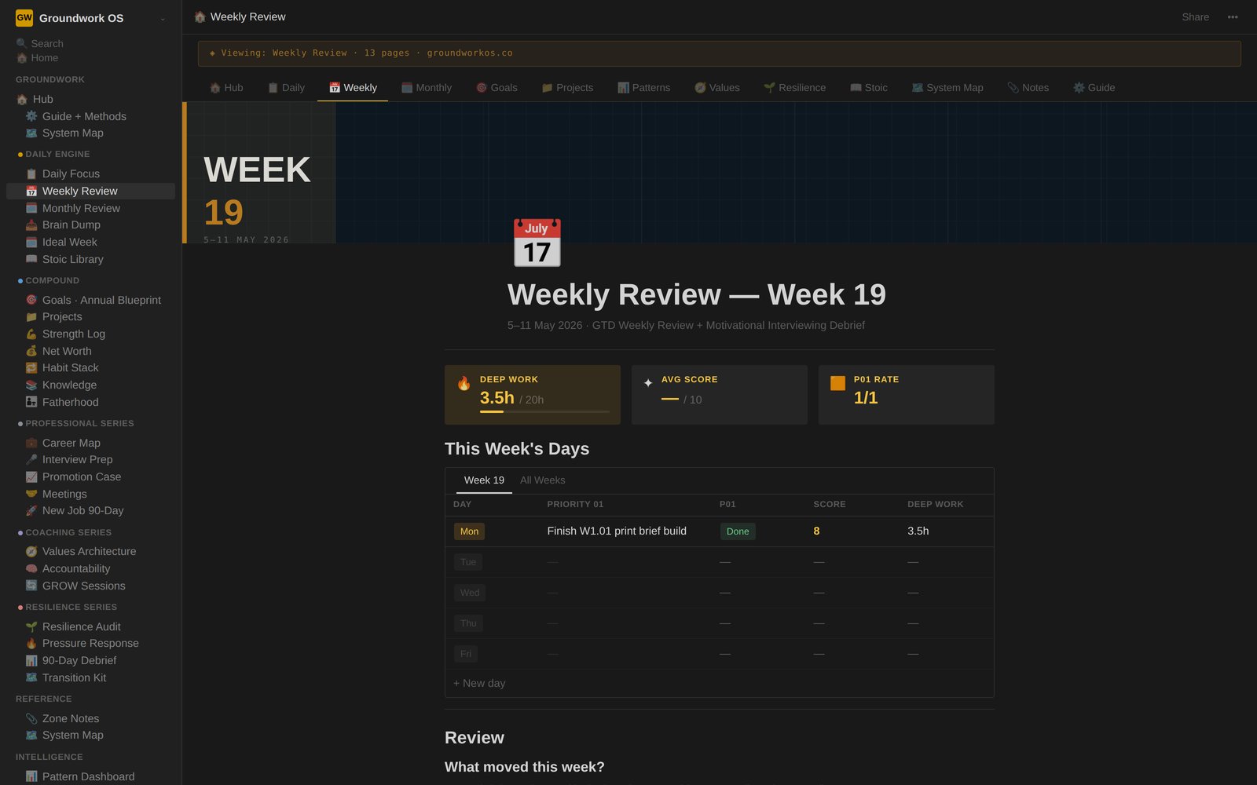
Task: Click the Net Worth money bag icon
Action: tap(31, 351)
